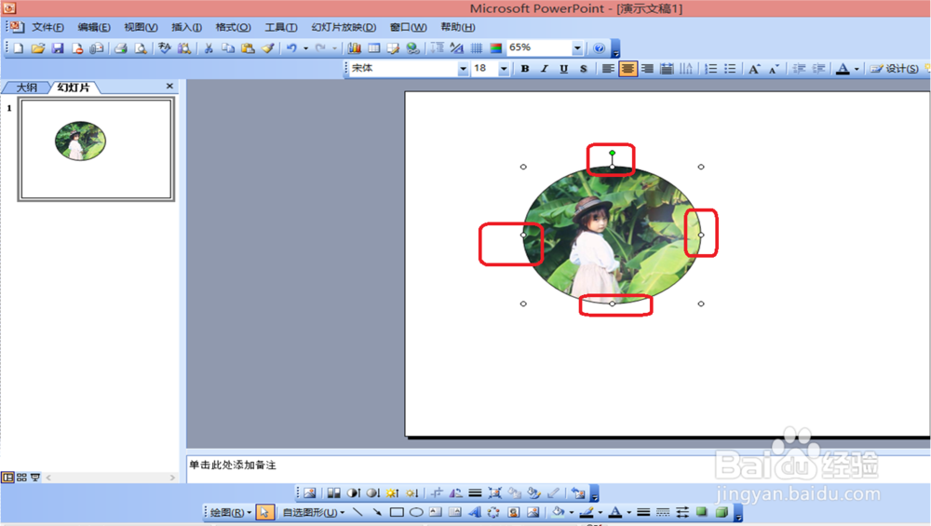
Task: Toggle numbered list
Action: point(710,69)
